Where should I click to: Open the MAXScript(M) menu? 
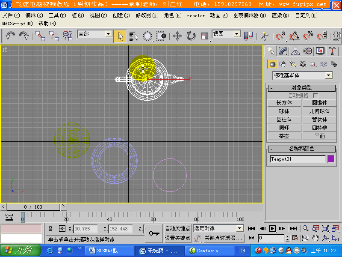18,24
